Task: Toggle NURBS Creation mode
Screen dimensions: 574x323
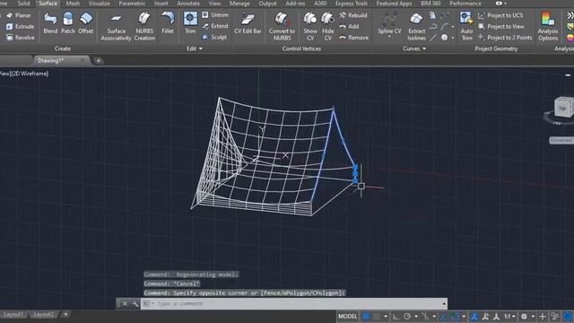Action: point(144,26)
